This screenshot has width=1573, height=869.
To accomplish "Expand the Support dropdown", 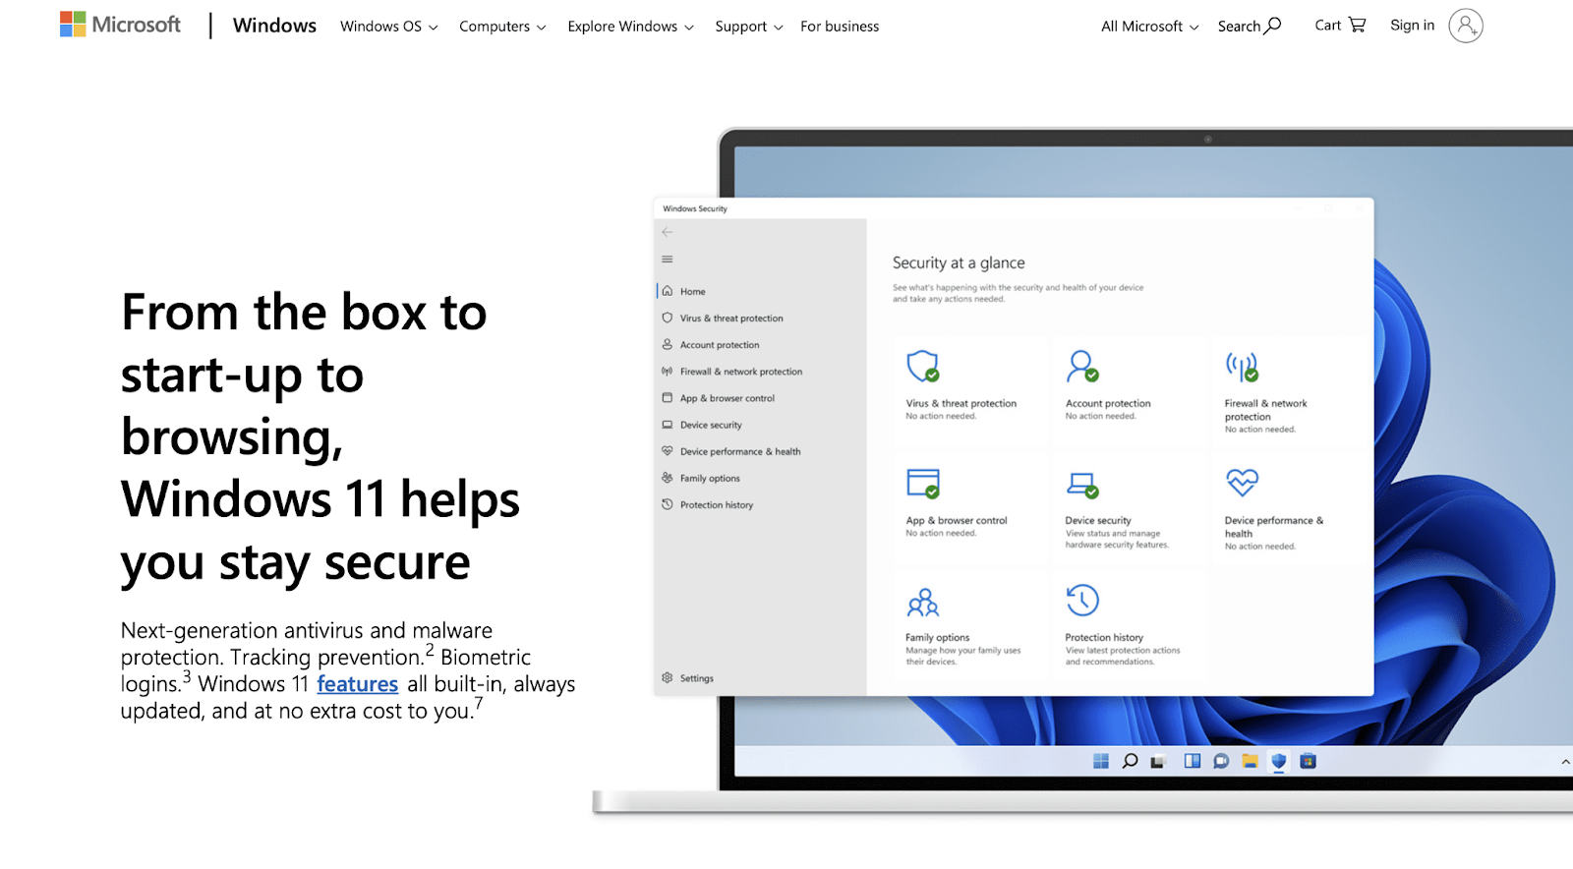I will 748,27.
